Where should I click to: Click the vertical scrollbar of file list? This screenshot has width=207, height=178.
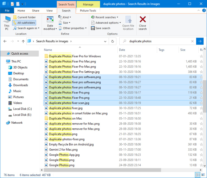click(205, 96)
